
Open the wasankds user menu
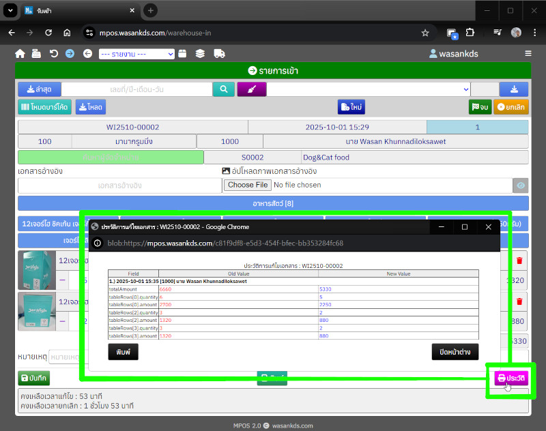pos(454,54)
